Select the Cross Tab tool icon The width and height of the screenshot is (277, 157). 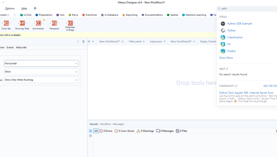pyautogui.click(x=6, y=23)
